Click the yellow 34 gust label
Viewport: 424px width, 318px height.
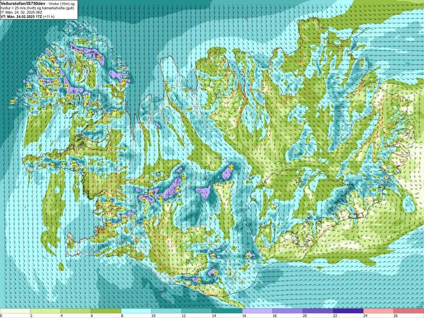[41, 81]
